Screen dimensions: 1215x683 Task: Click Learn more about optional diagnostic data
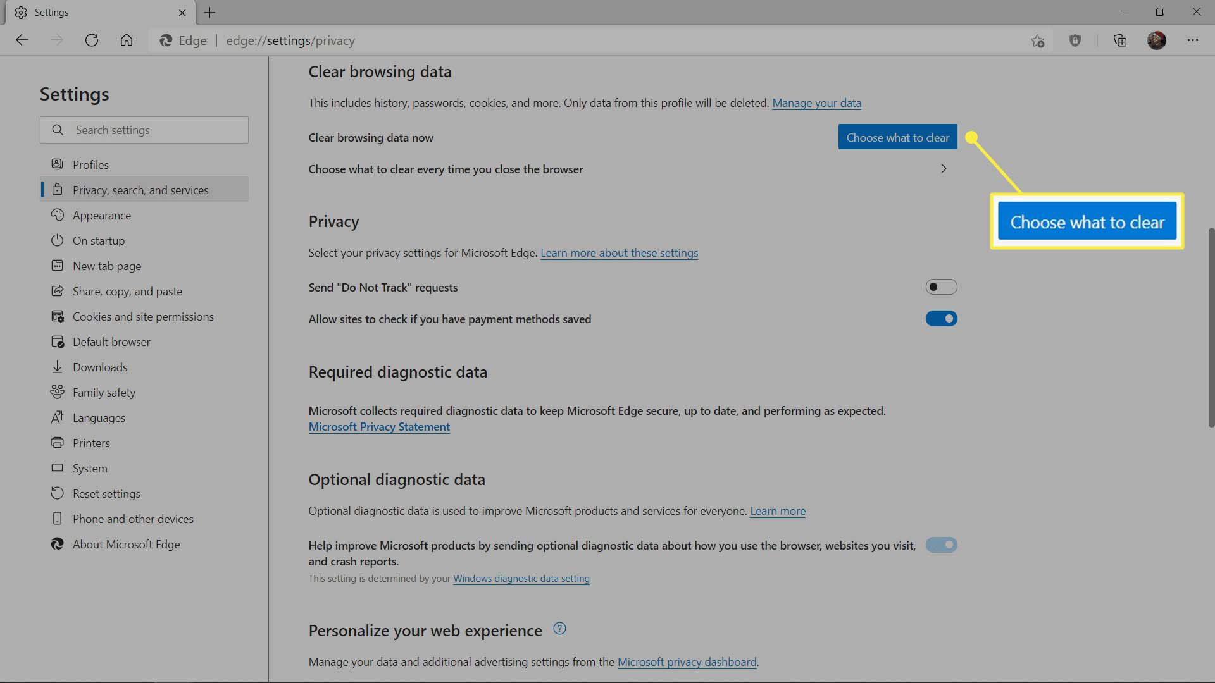(778, 510)
